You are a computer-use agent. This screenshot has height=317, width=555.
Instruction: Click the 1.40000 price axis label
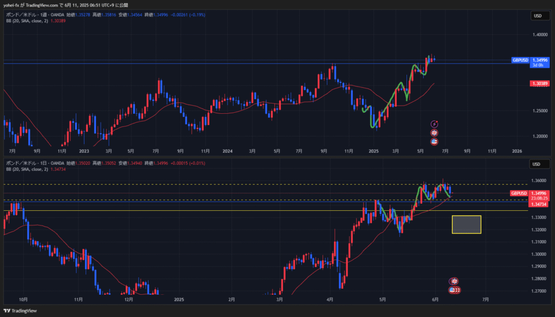pyautogui.click(x=540, y=35)
